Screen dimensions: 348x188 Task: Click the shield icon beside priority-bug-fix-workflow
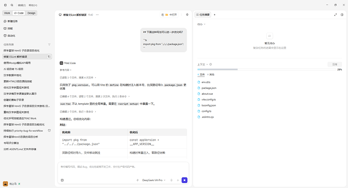49,131
